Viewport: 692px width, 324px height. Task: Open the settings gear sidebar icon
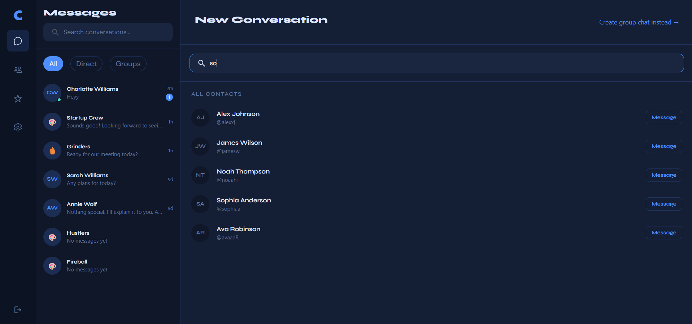click(x=18, y=127)
